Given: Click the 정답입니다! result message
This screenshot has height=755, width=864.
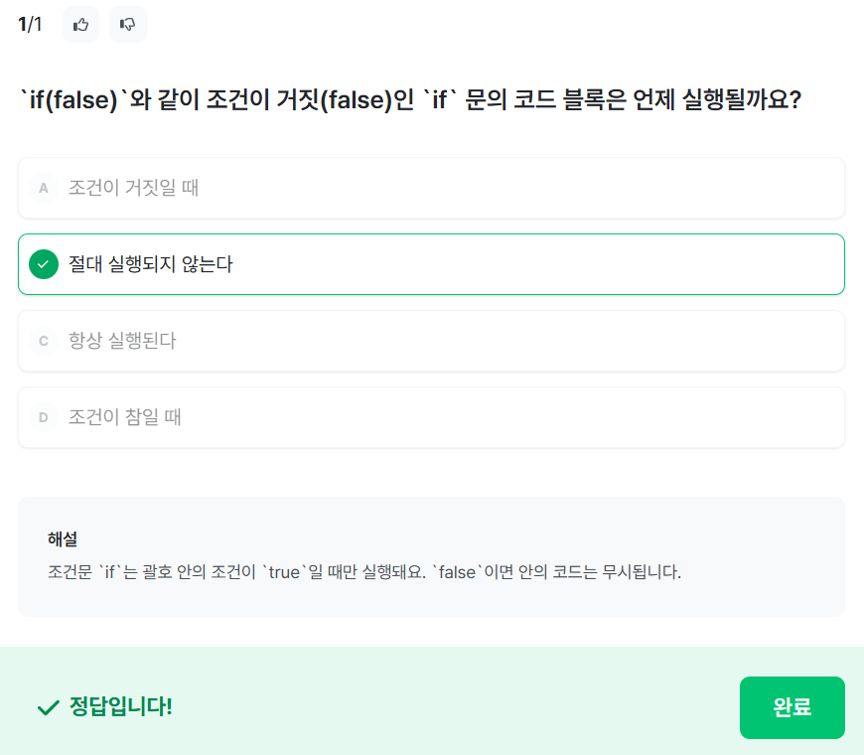Looking at the screenshot, I should [x=121, y=707].
